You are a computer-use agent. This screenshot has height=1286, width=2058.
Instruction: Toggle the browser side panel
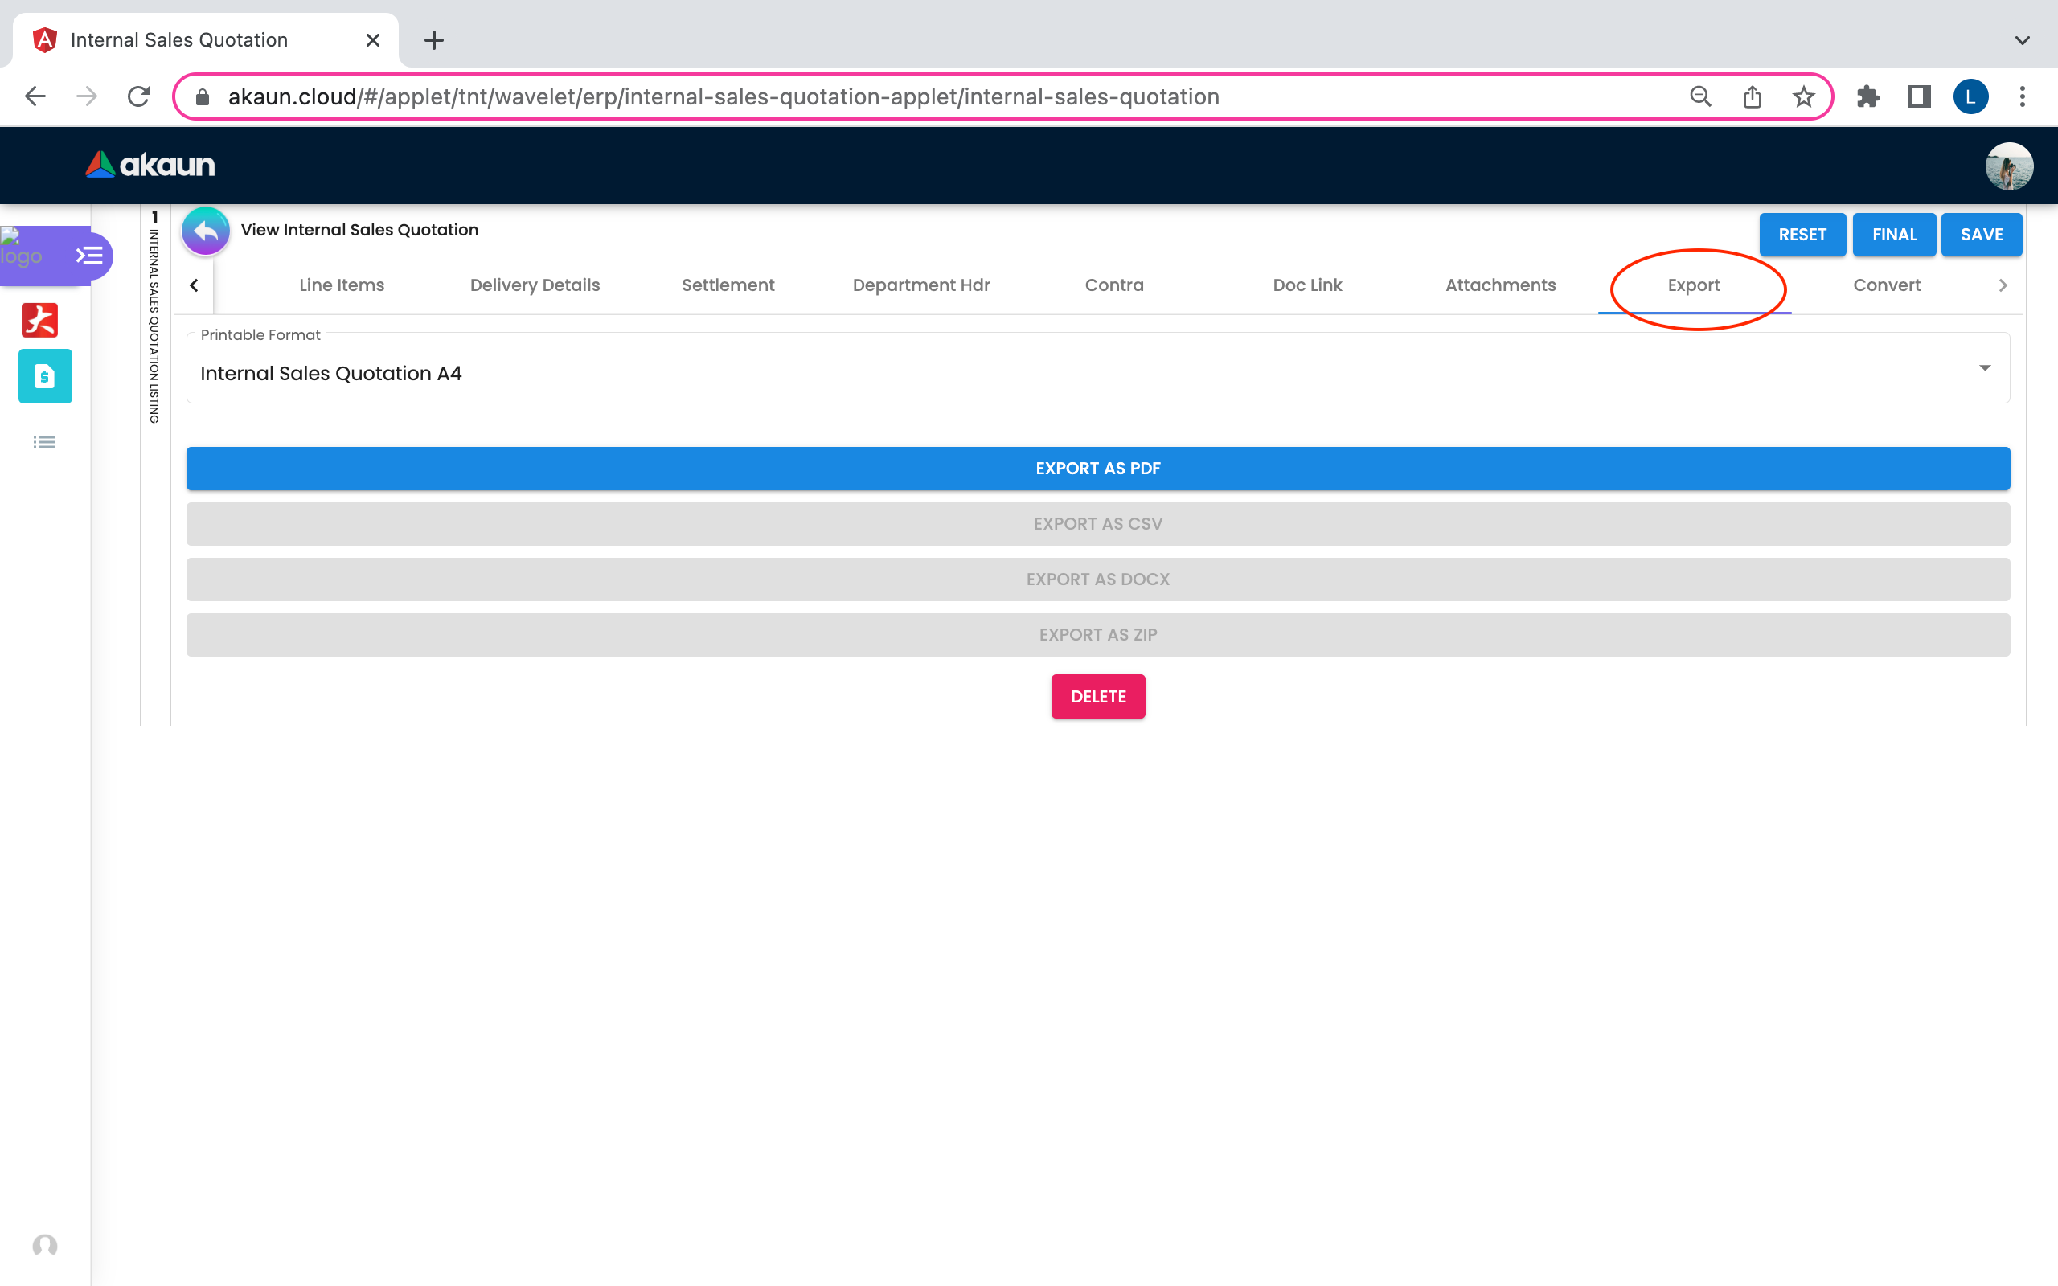click(x=1919, y=97)
